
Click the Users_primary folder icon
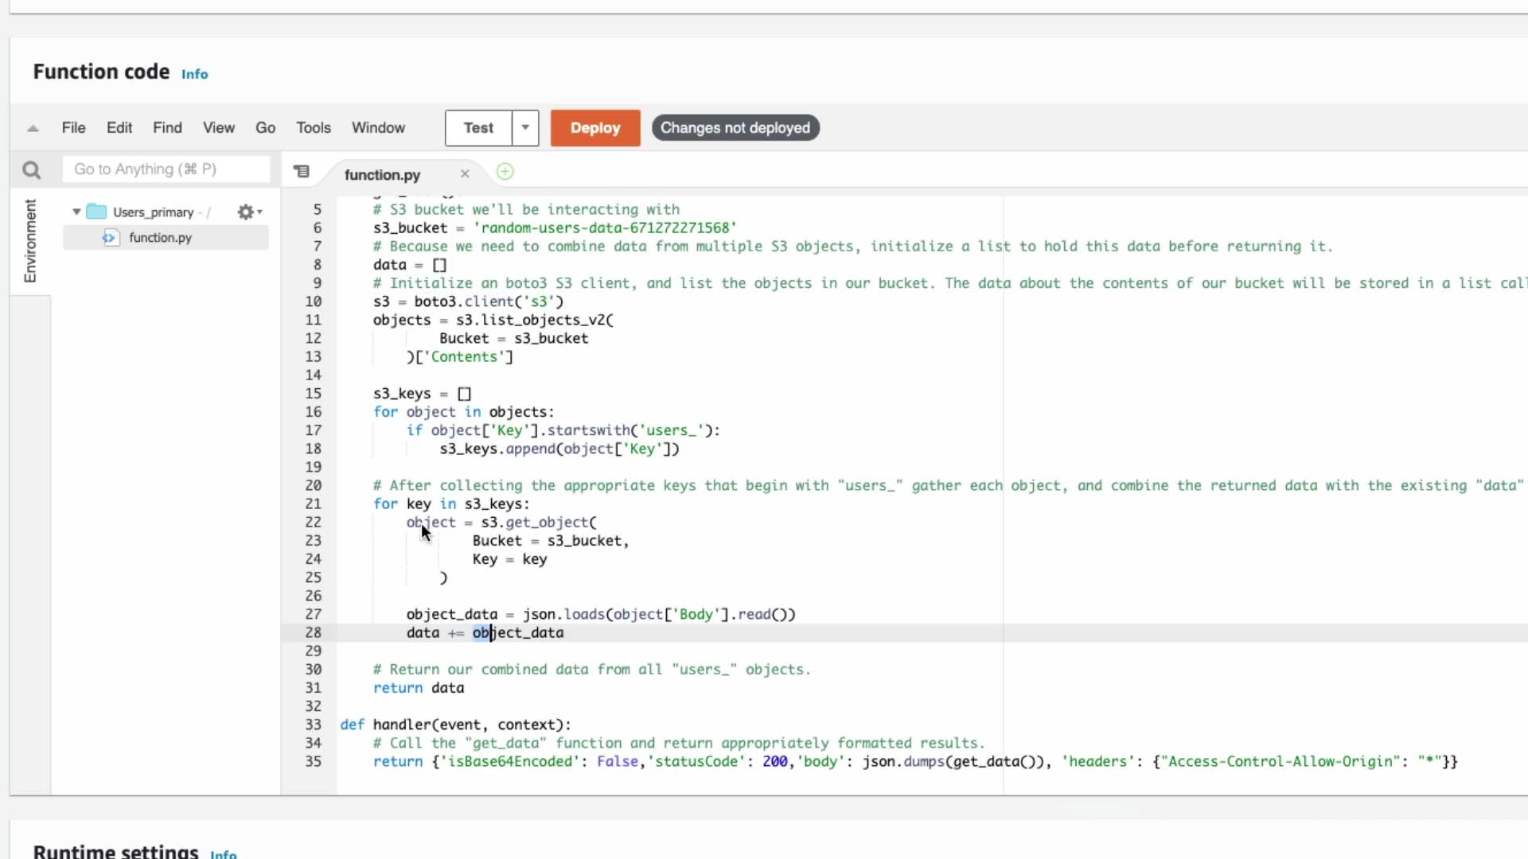pos(96,212)
